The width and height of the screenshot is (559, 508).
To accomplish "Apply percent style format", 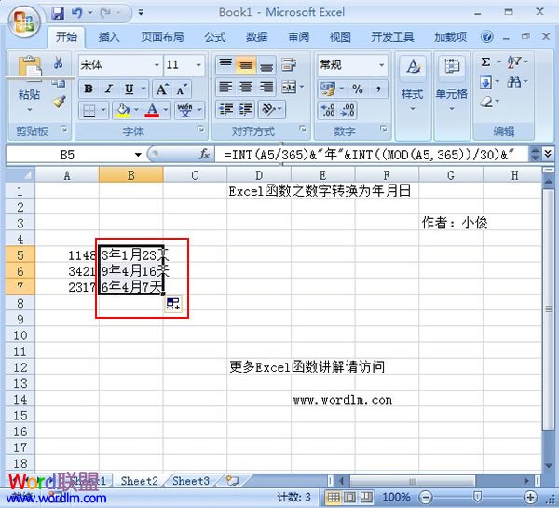I will (357, 89).
